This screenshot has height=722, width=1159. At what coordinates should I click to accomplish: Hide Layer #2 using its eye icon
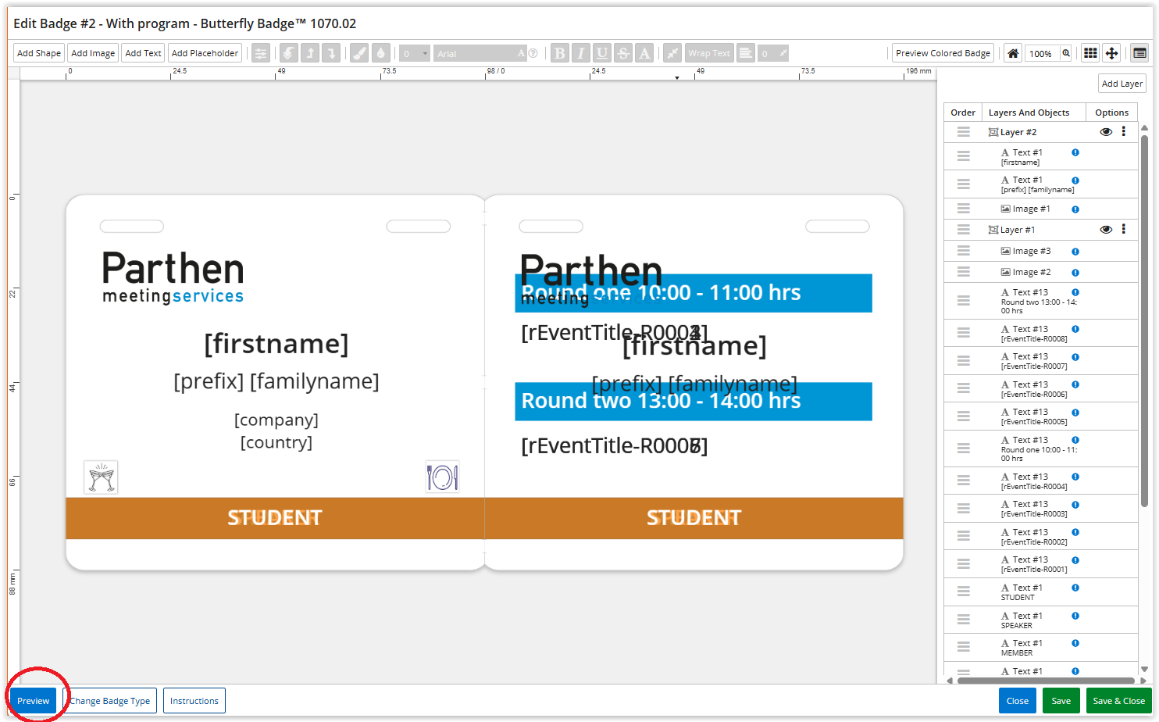pyautogui.click(x=1106, y=132)
